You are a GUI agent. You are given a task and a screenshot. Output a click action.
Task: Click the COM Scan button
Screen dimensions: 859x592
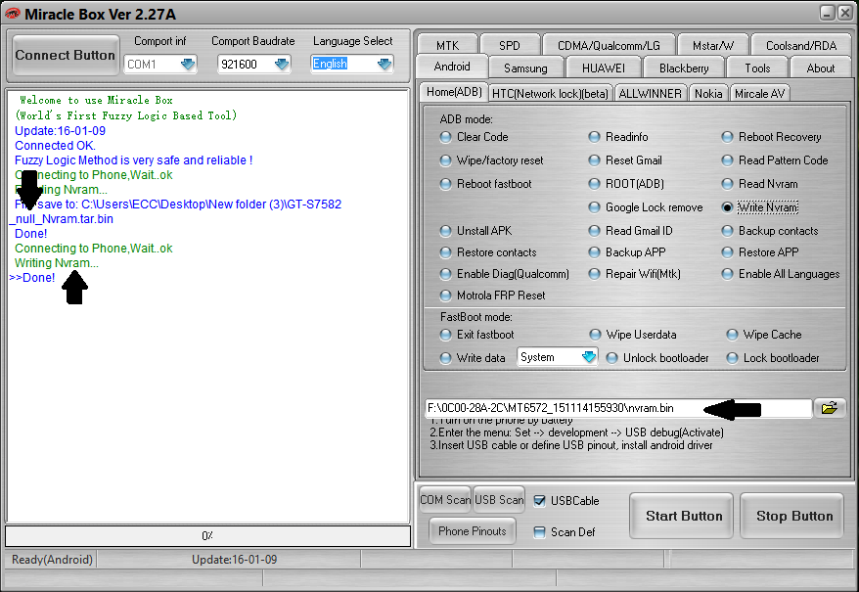click(445, 499)
